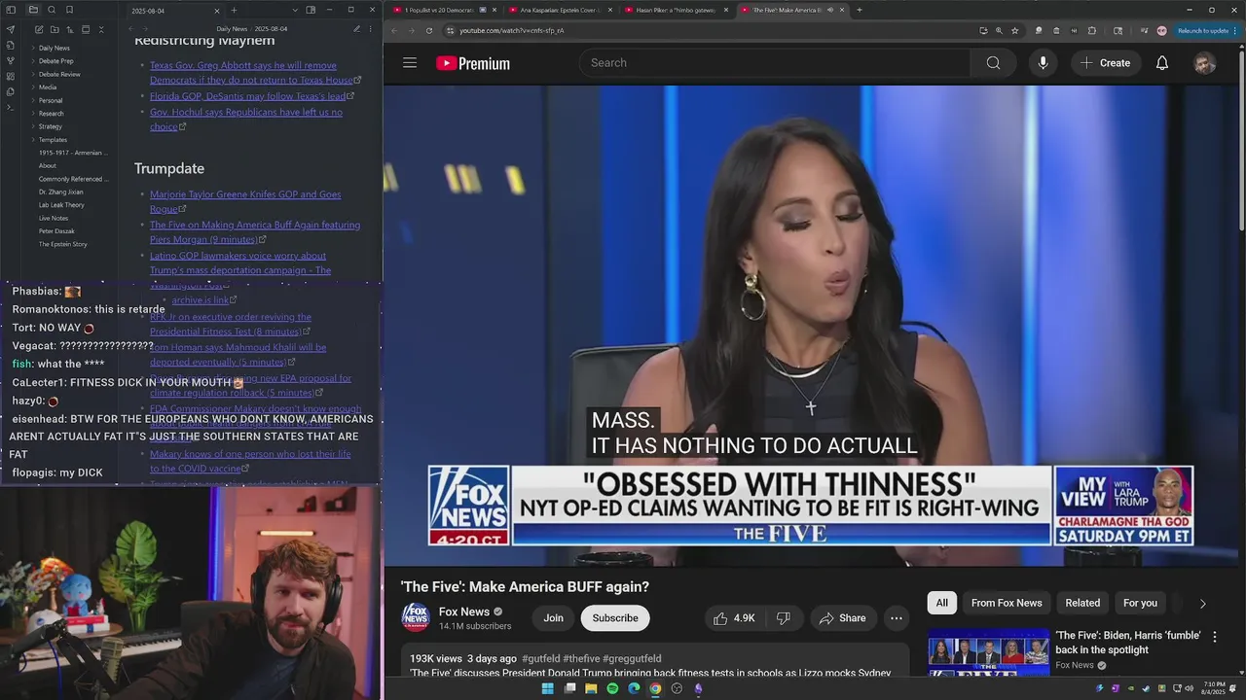The width and height of the screenshot is (1246, 700).
Task: Reload the YouTube page
Action: coord(429,30)
